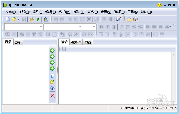Open the 工具(S) menu
This screenshot has width=179, height=114.
tap(133, 12)
